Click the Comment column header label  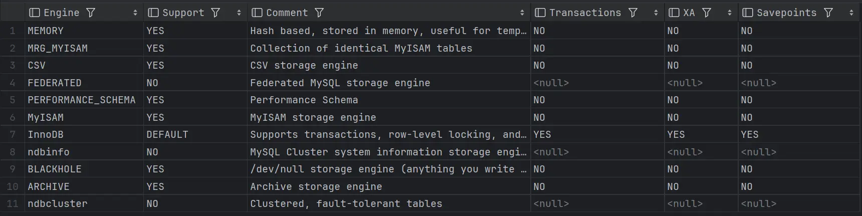click(x=287, y=13)
